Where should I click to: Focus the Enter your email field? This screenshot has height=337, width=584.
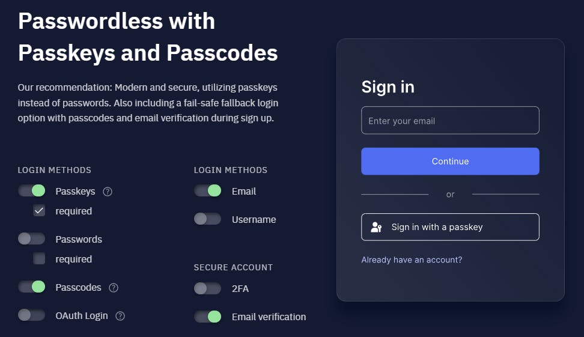450,121
